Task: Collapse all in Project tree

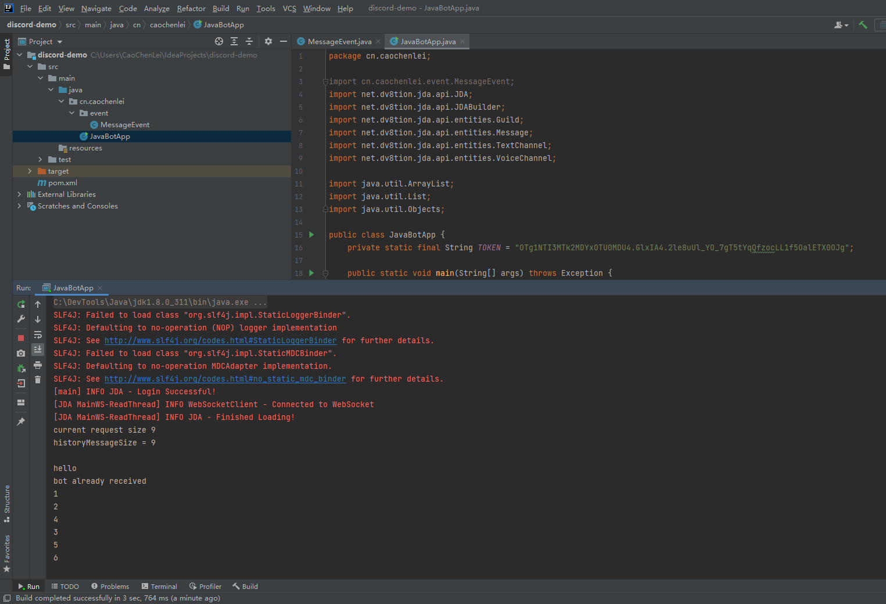Action: (x=249, y=41)
